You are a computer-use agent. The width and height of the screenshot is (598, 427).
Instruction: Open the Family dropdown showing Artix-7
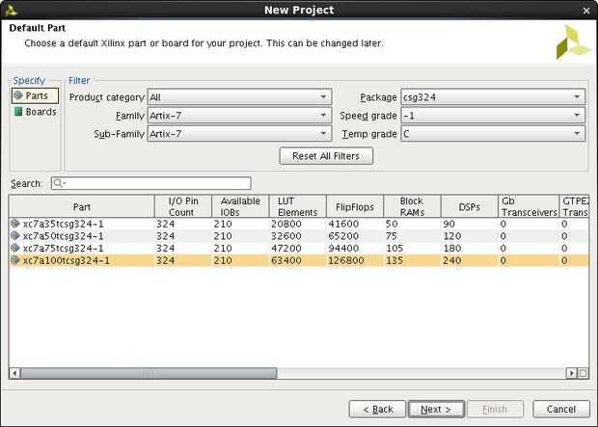[239, 116]
